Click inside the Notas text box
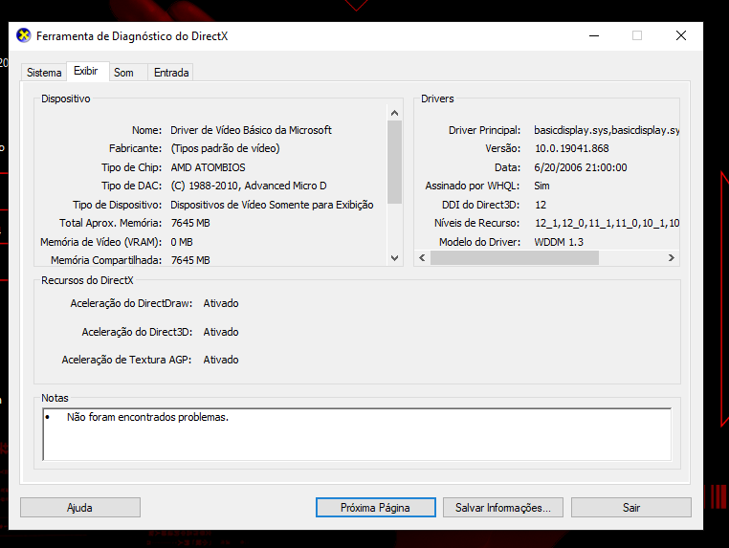The width and height of the screenshot is (729, 548). tap(357, 434)
